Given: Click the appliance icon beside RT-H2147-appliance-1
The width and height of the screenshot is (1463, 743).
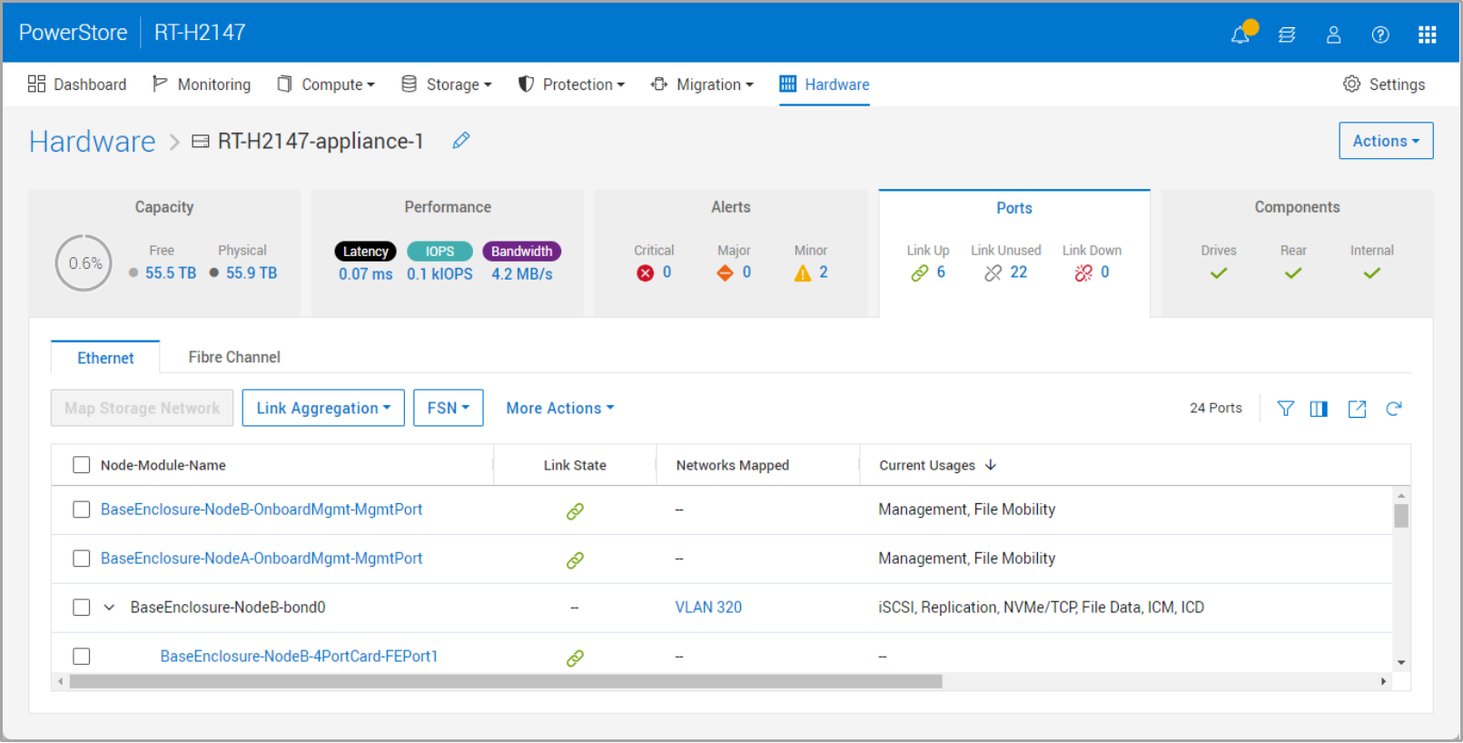Looking at the screenshot, I should coord(201,142).
